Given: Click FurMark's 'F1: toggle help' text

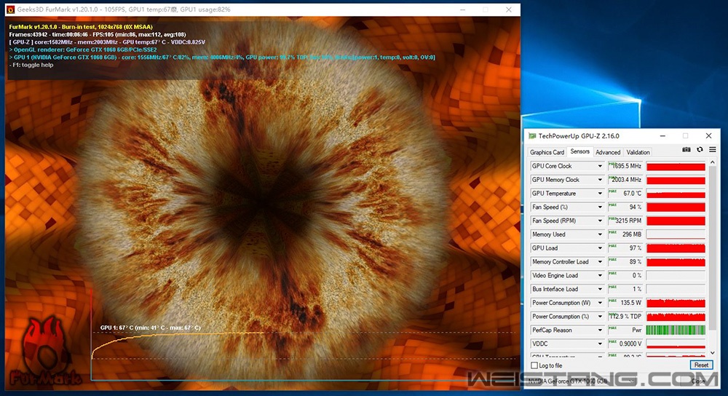Looking at the screenshot, I should point(31,65).
